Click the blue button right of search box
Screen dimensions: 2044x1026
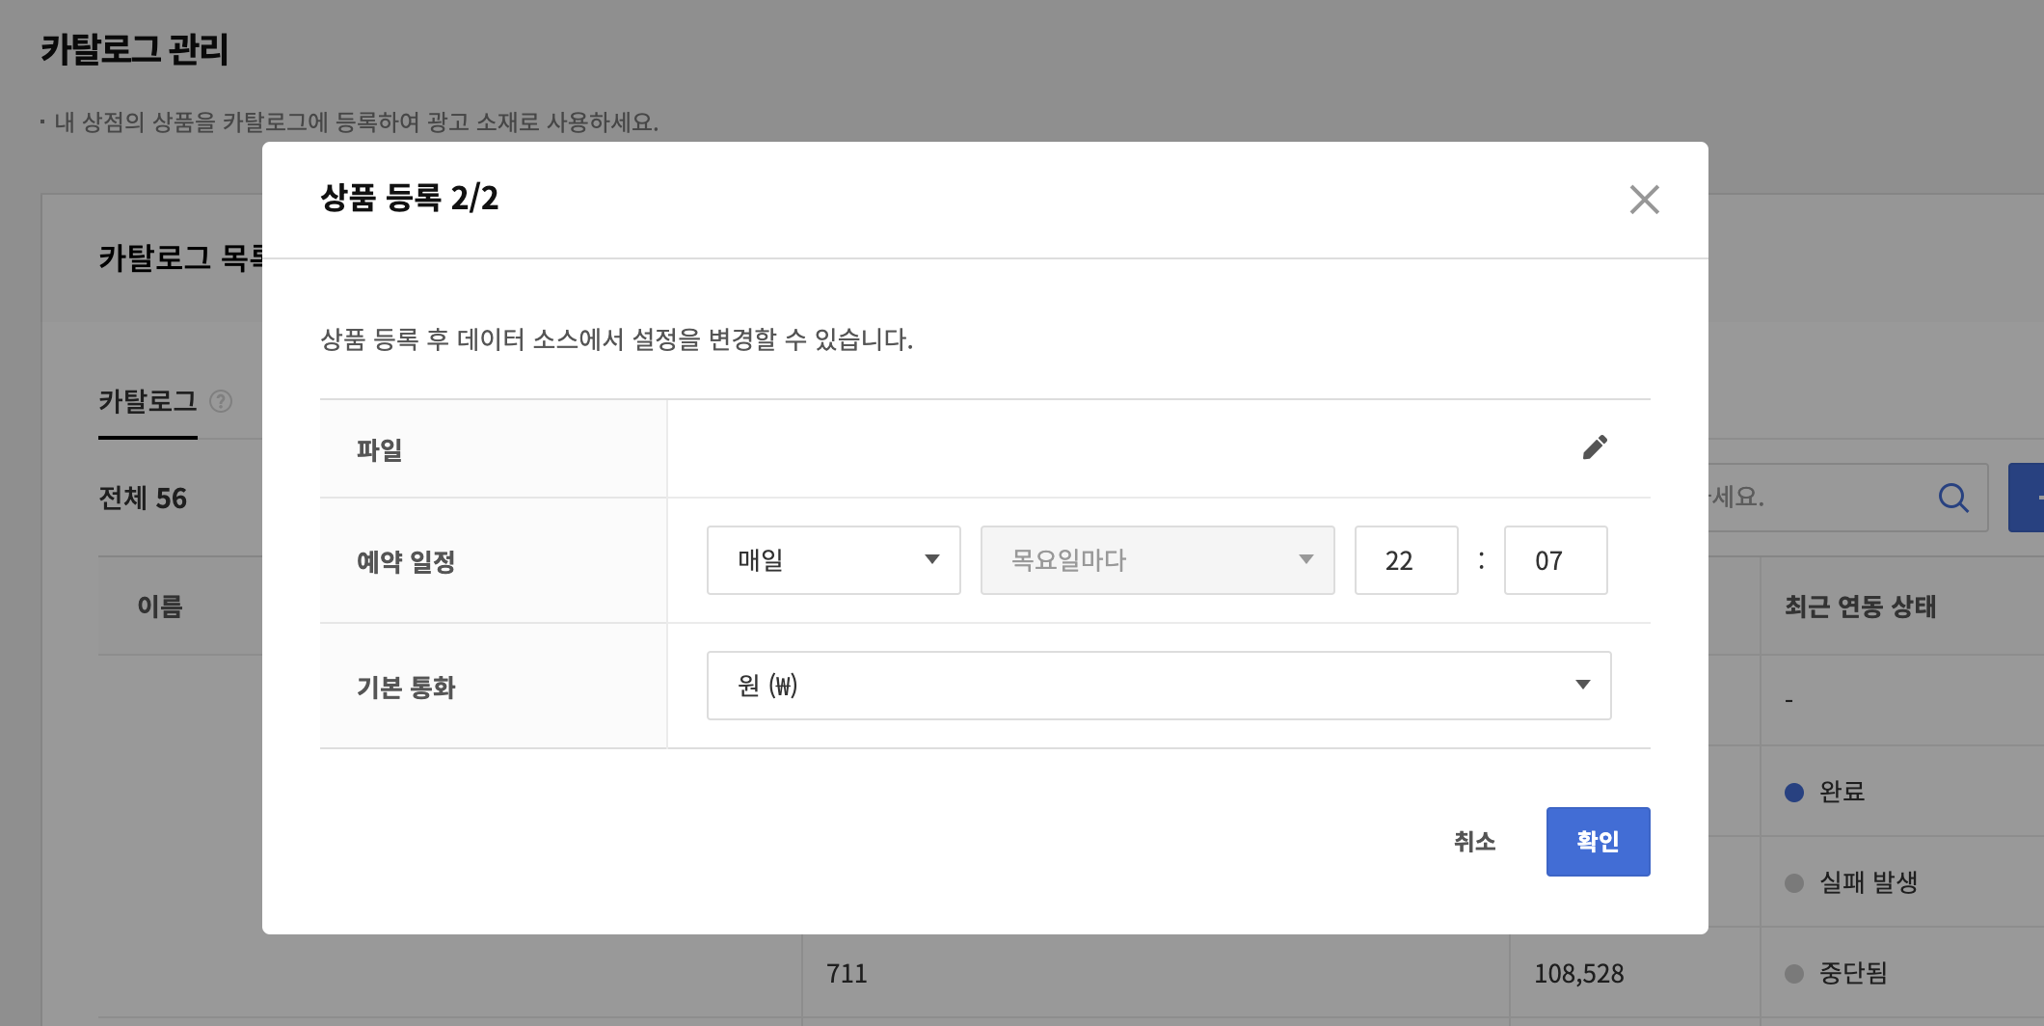[x=2027, y=498]
